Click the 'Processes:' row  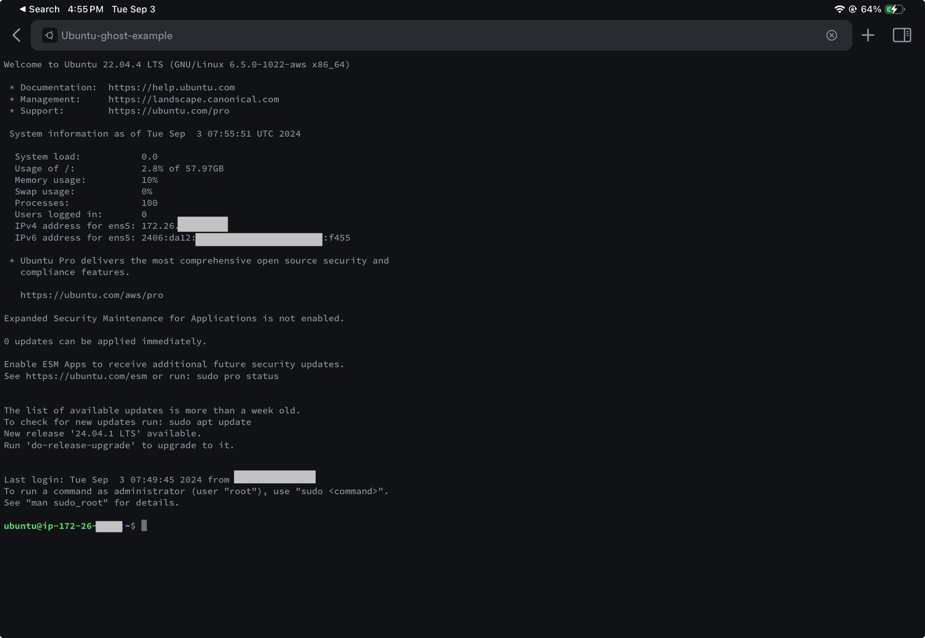click(x=86, y=203)
